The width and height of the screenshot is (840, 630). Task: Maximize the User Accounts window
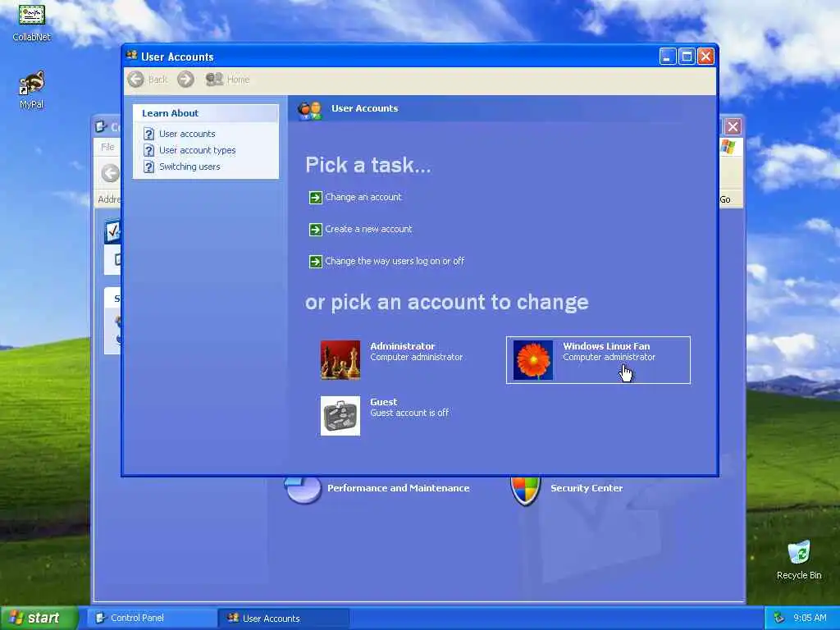coord(687,57)
